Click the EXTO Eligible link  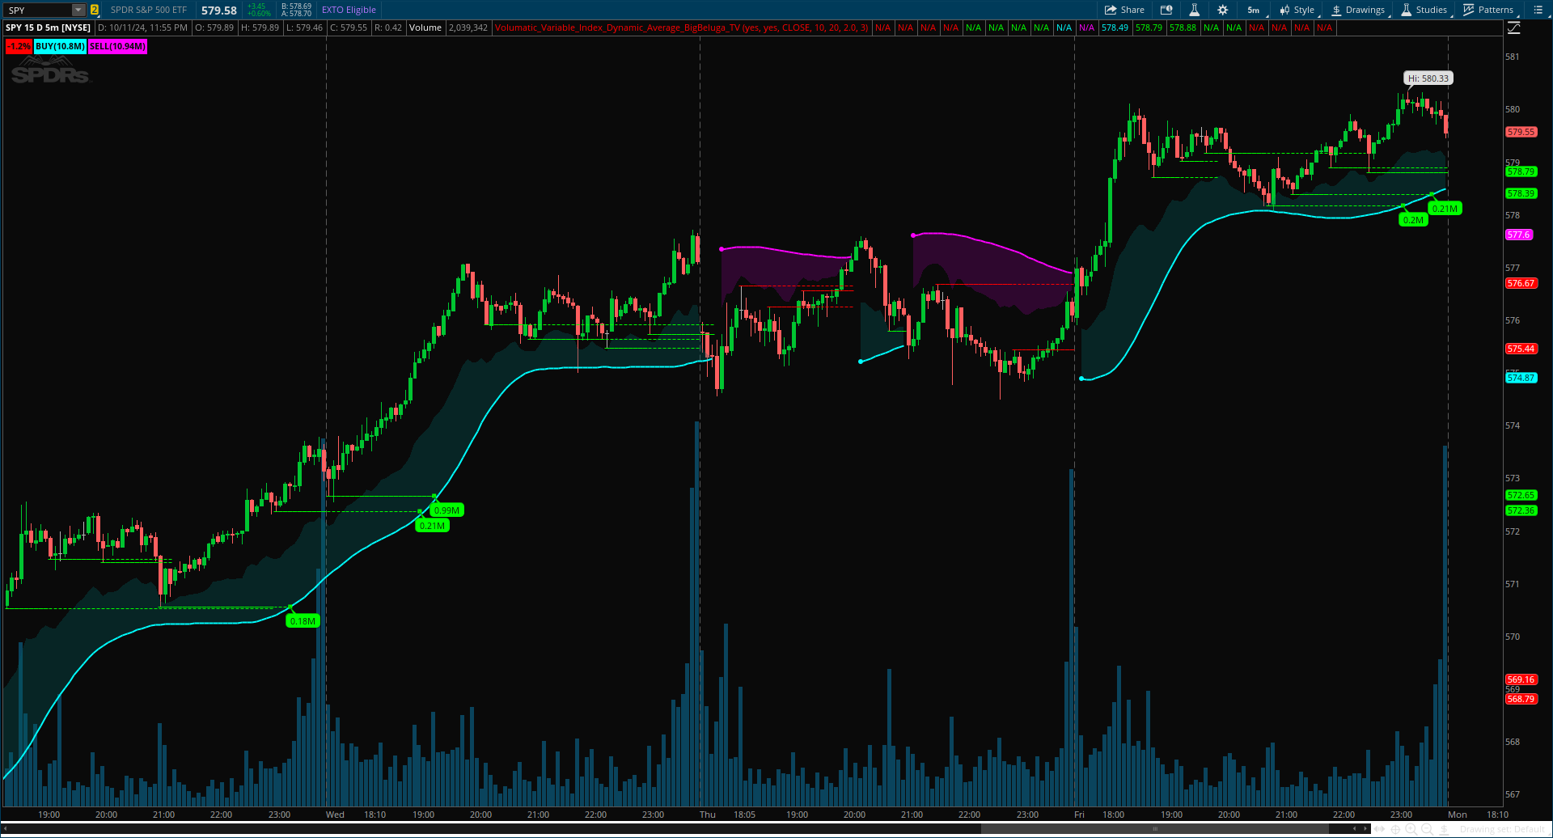tap(349, 10)
